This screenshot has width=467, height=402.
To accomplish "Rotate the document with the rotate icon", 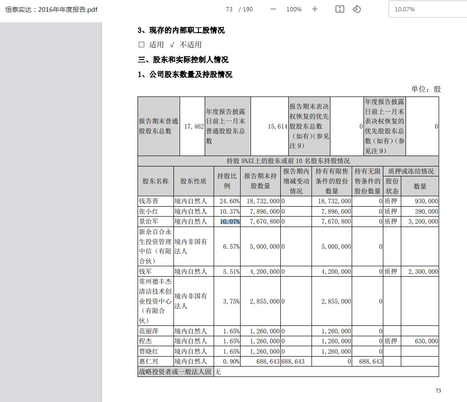I will click(356, 9).
